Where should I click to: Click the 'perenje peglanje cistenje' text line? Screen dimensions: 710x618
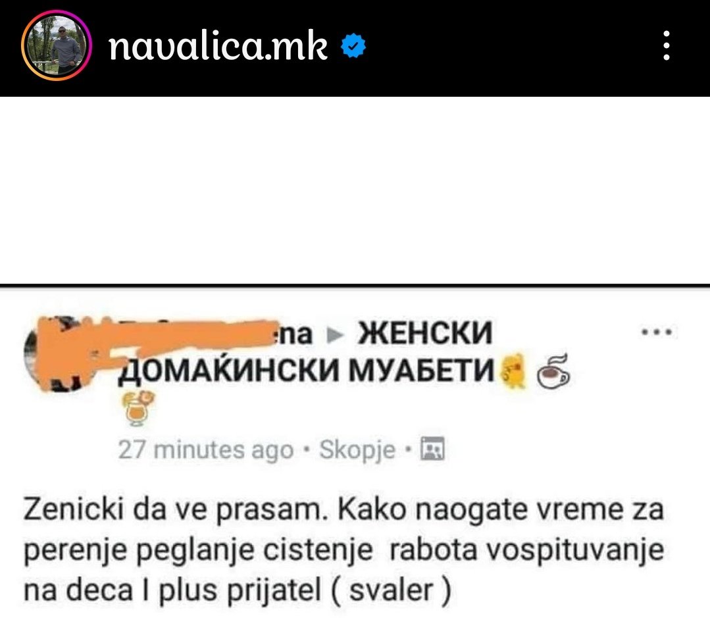pos(198,552)
